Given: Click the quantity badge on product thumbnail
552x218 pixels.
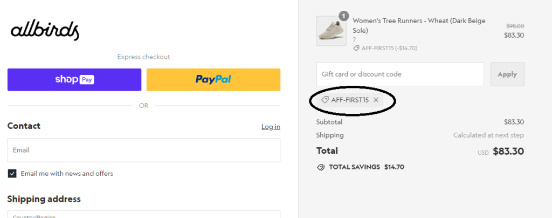Looking at the screenshot, I should click(343, 16).
